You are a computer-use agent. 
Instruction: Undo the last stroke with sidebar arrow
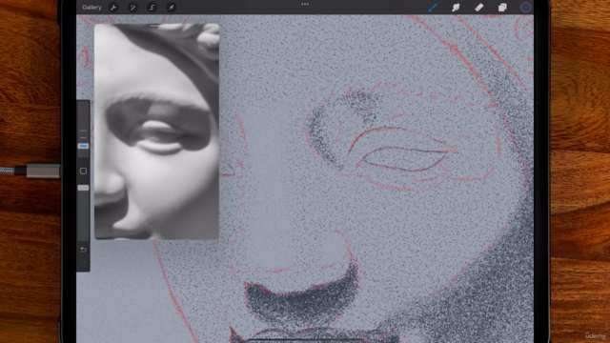[83, 250]
